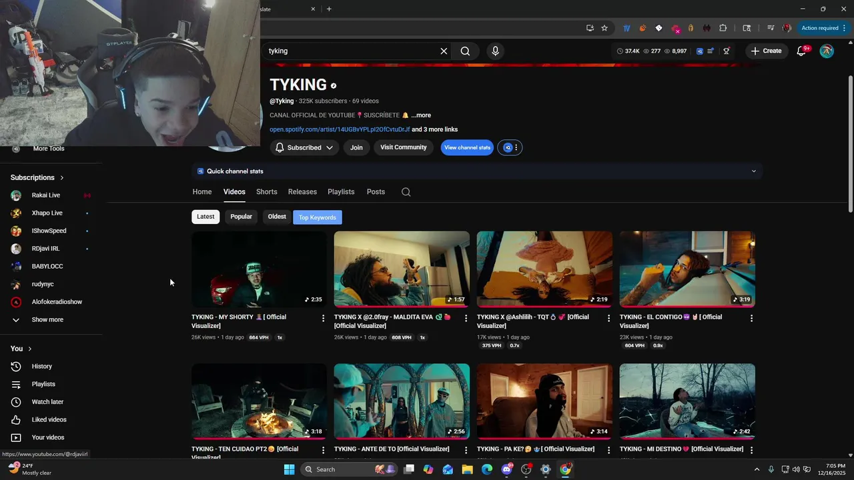This screenshot has height=480, width=854.
Task: Open options menu for EL CONTIGO video
Action: tap(751, 318)
